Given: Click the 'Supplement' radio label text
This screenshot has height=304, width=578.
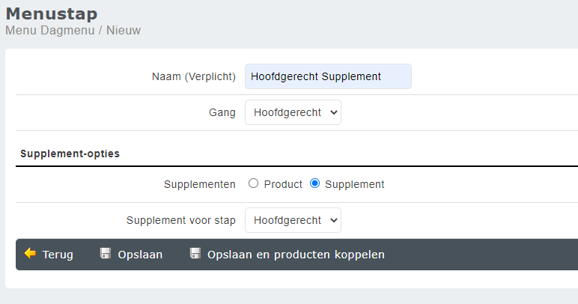Looking at the screenshot, I should pos(355,184).
